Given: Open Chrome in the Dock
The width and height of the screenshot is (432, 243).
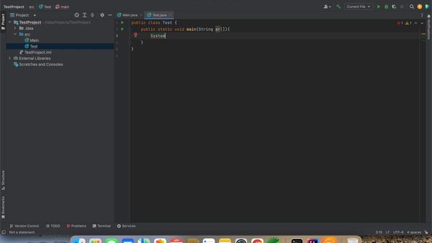Looking at the screenshot, I should (257, 241).
